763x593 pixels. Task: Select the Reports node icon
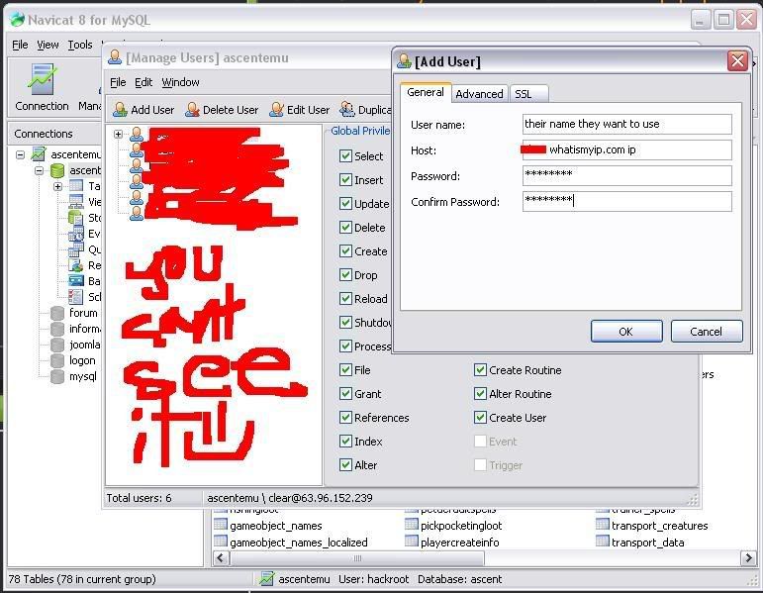[76, 265]
